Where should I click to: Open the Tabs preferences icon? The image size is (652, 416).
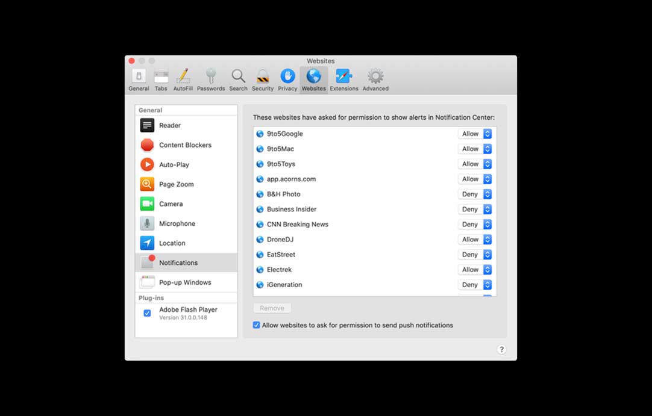161,76
